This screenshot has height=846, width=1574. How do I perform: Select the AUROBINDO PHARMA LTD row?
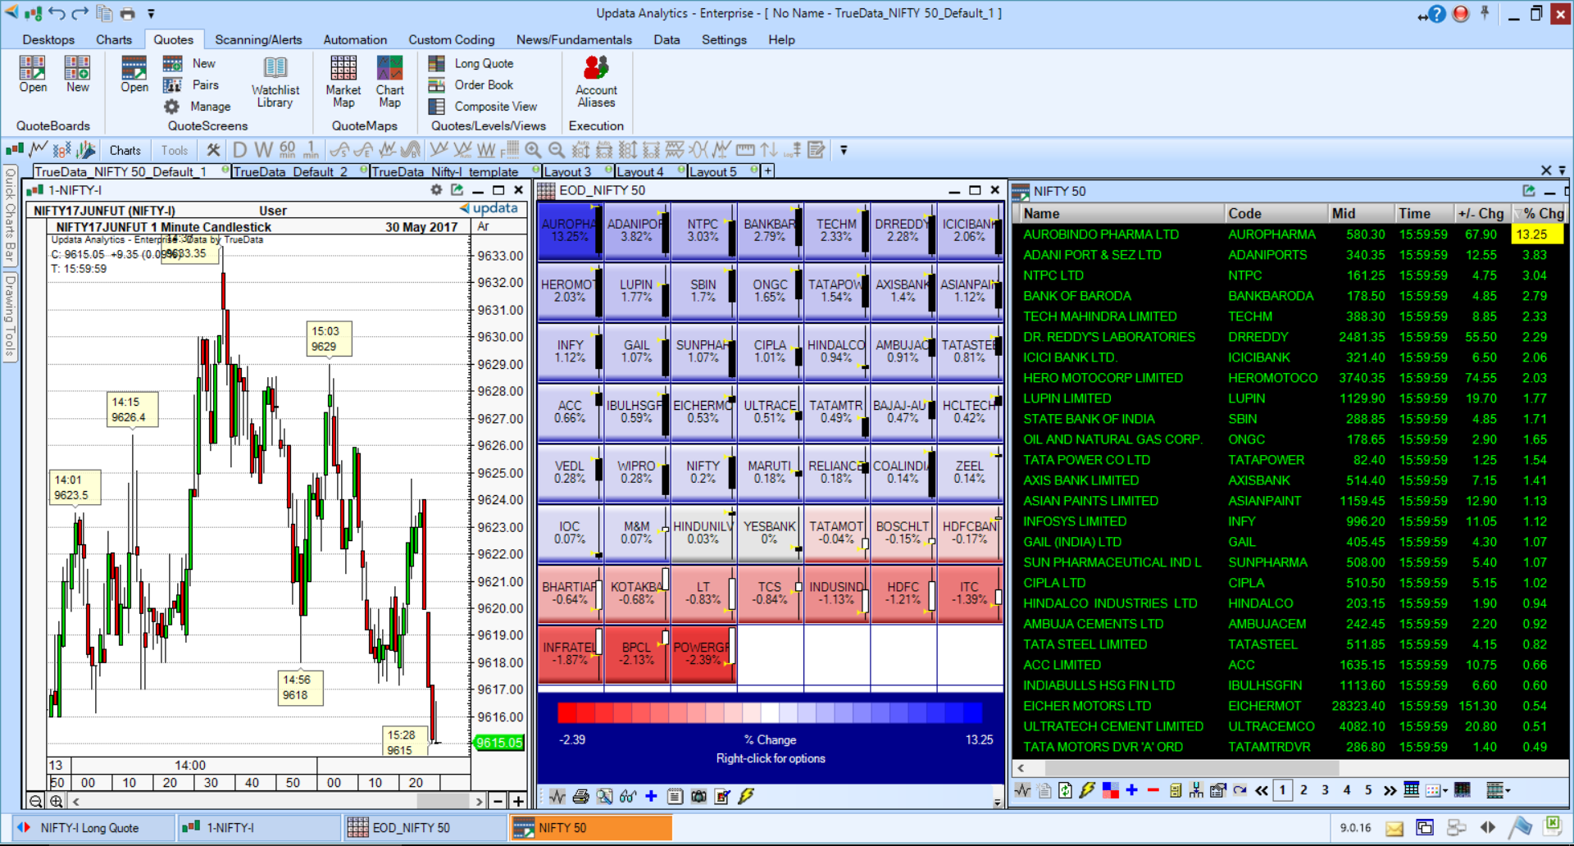tap(1290, 234)
